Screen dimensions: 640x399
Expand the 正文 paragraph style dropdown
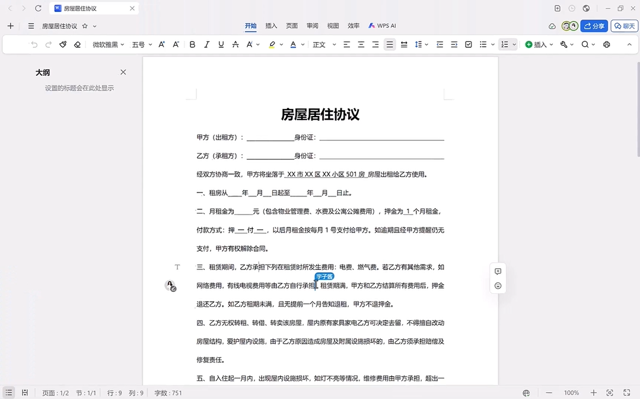click(x=324, y=44)
